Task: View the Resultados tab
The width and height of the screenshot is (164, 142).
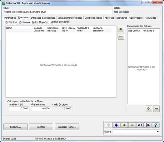Action: coord(151,18)
